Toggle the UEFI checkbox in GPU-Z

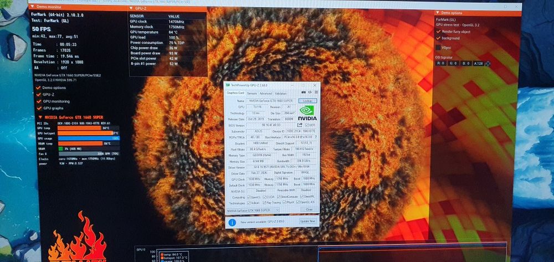coord(307,125)
